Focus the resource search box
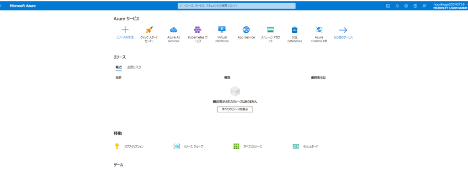 237,5
